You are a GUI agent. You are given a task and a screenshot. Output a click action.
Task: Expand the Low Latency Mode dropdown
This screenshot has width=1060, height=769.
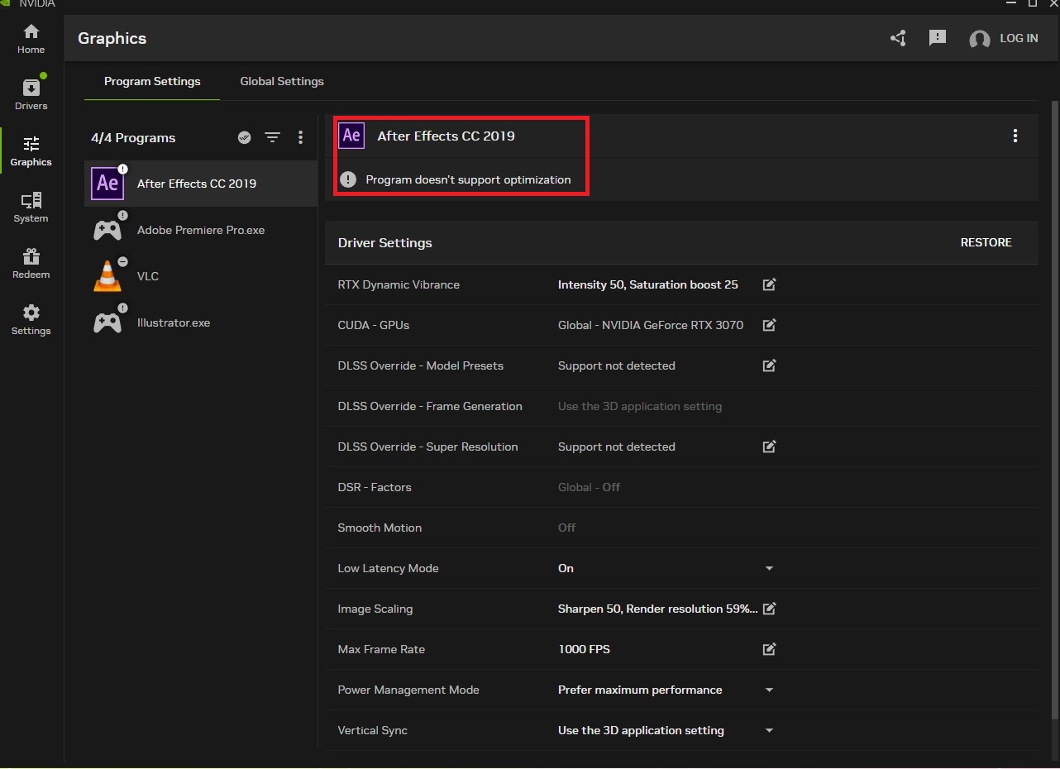pos(769,569)
